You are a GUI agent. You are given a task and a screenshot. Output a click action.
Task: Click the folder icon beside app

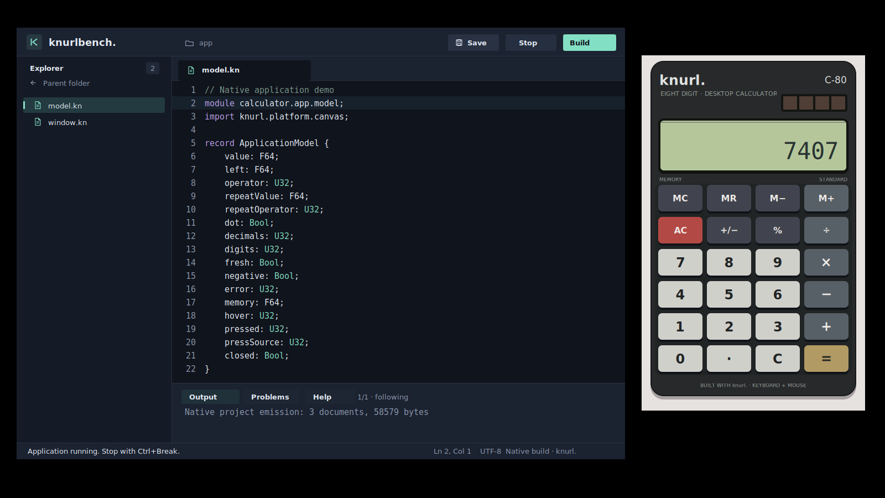[x=189, y=43]
